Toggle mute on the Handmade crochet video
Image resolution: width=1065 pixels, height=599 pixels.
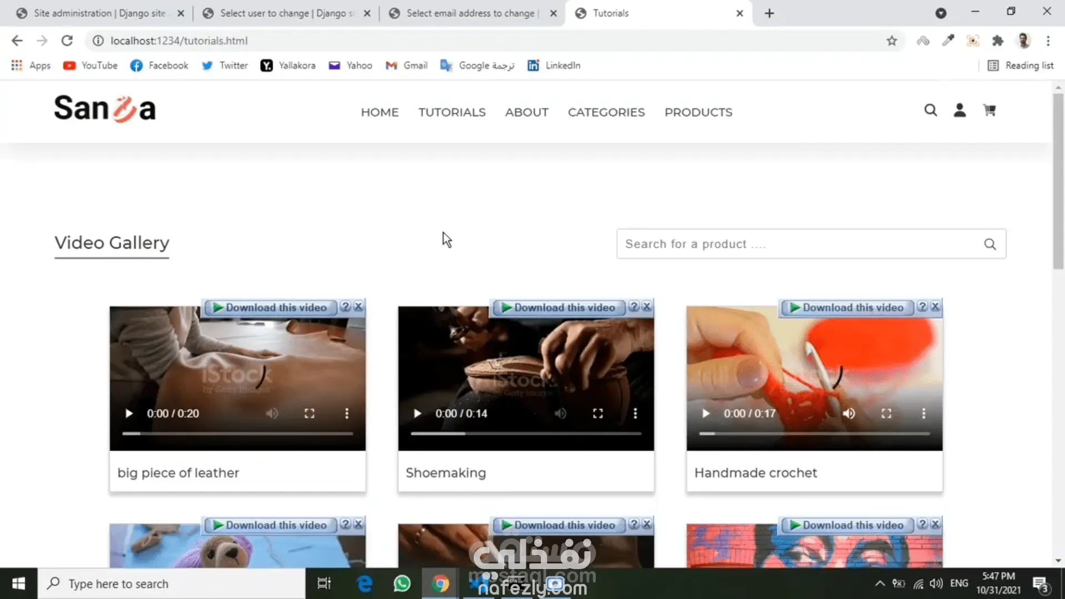pyautogui.click(x=849, y=413)
